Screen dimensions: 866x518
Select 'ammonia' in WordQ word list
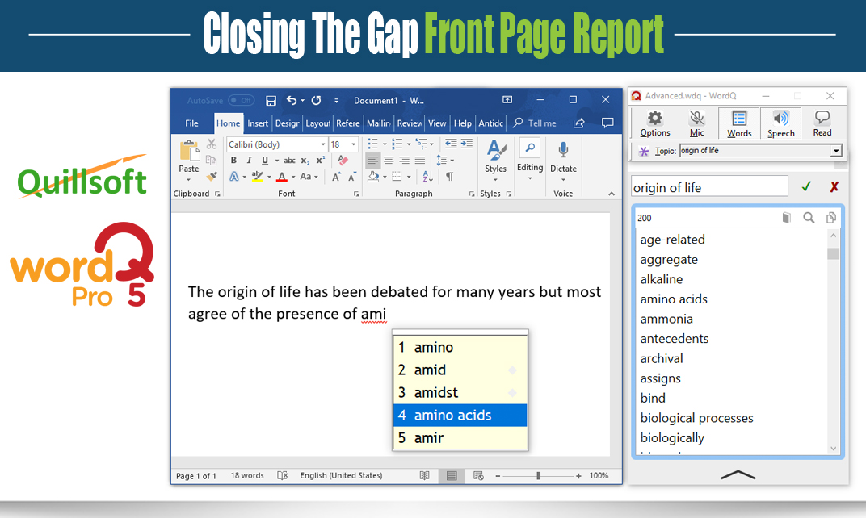[666, 319]
